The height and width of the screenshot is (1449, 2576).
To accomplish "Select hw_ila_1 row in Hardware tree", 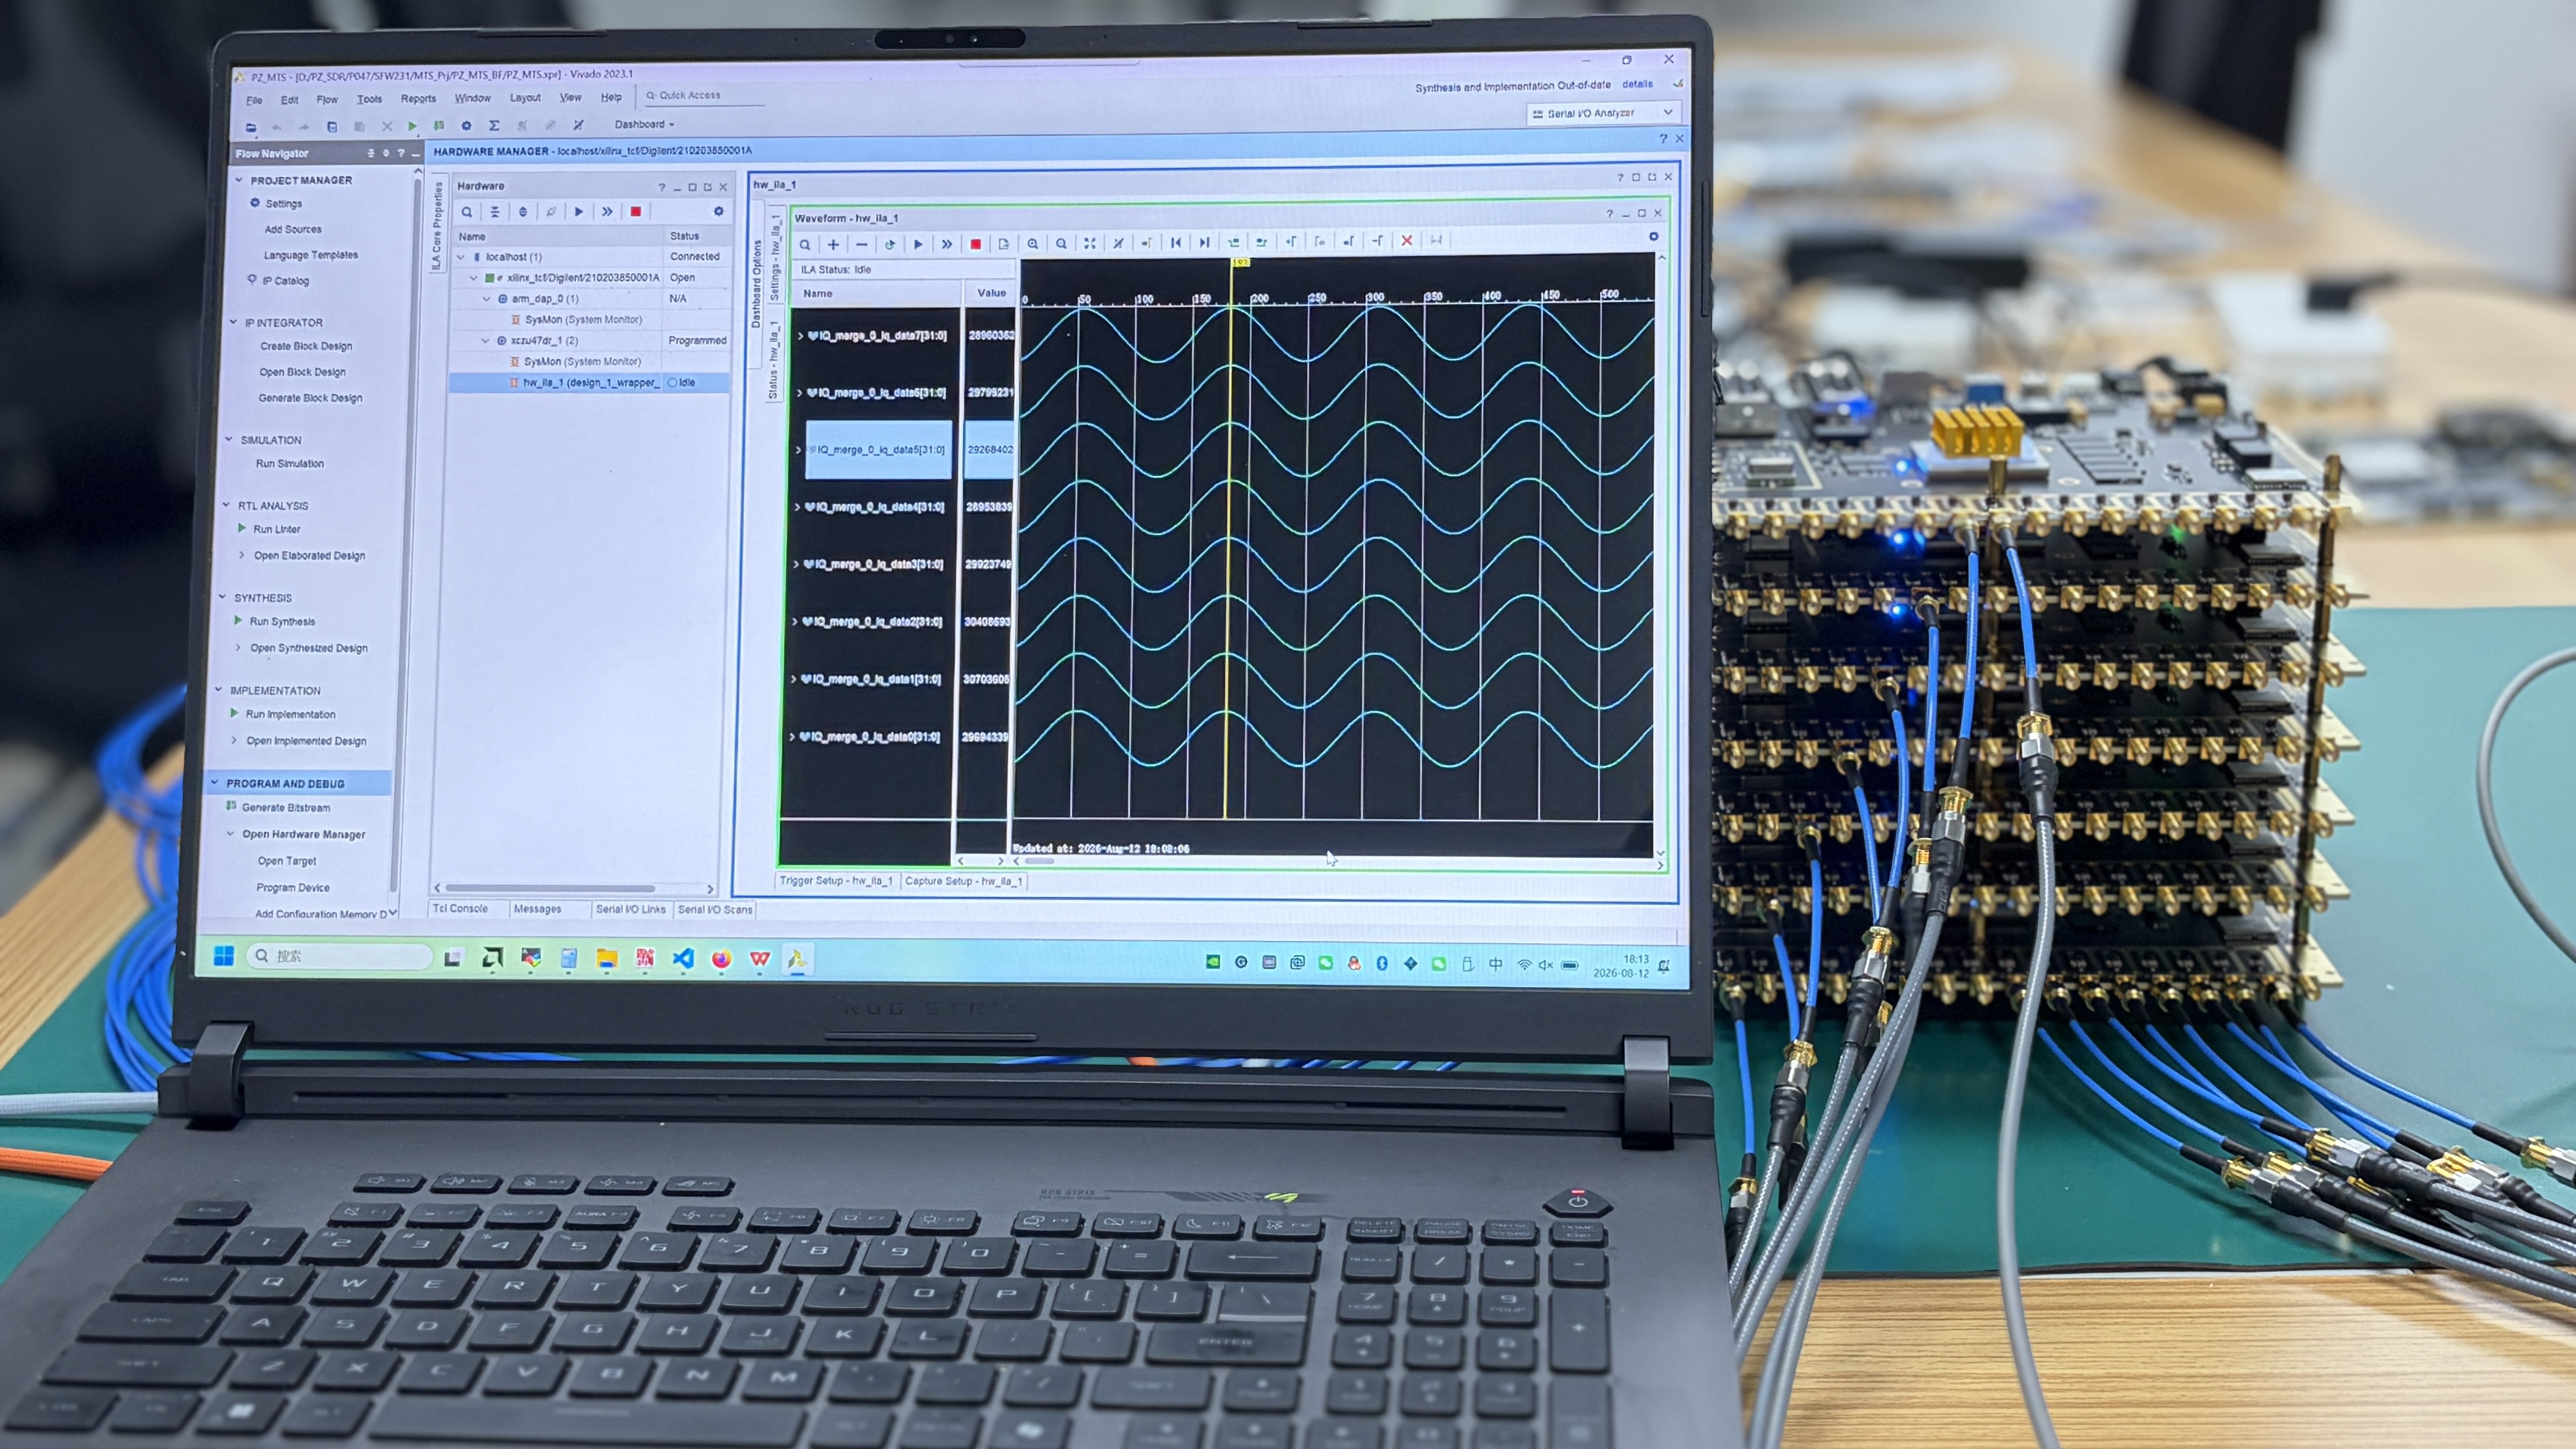I will tap(589, 383).
